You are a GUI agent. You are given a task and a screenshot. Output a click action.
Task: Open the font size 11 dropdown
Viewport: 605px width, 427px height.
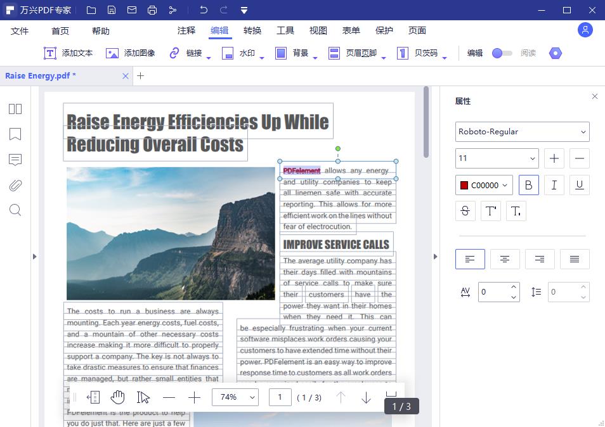(497, 158)
